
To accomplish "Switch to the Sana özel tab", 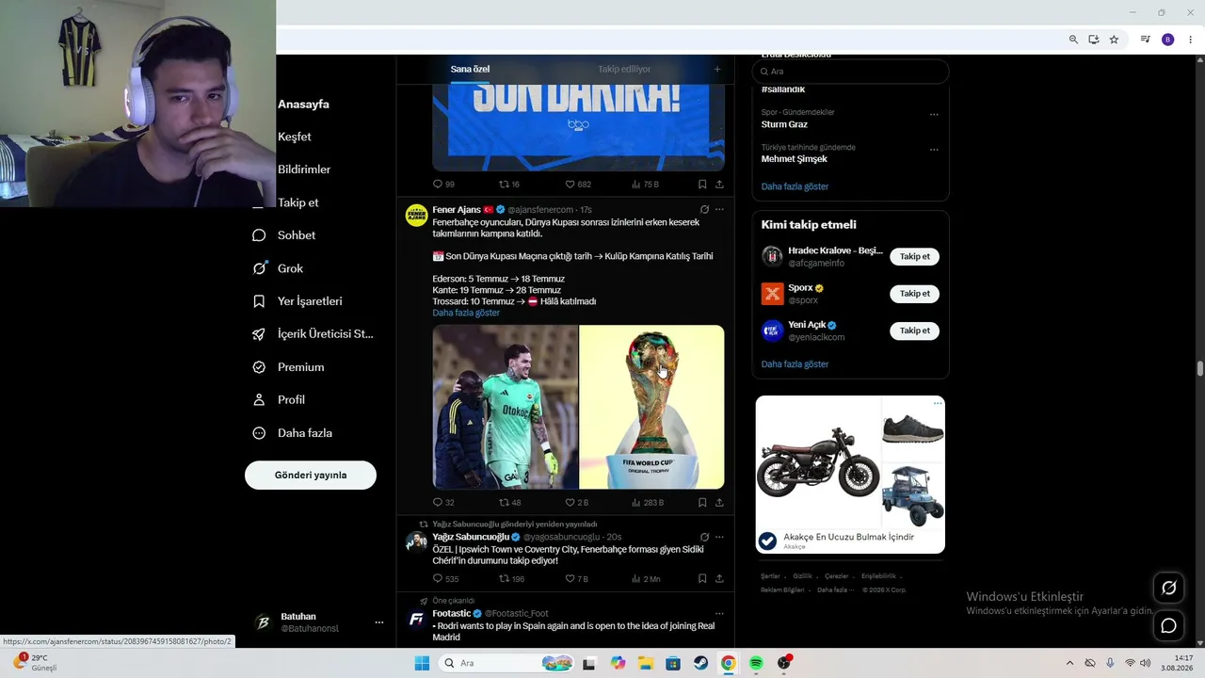I will 470,69.
